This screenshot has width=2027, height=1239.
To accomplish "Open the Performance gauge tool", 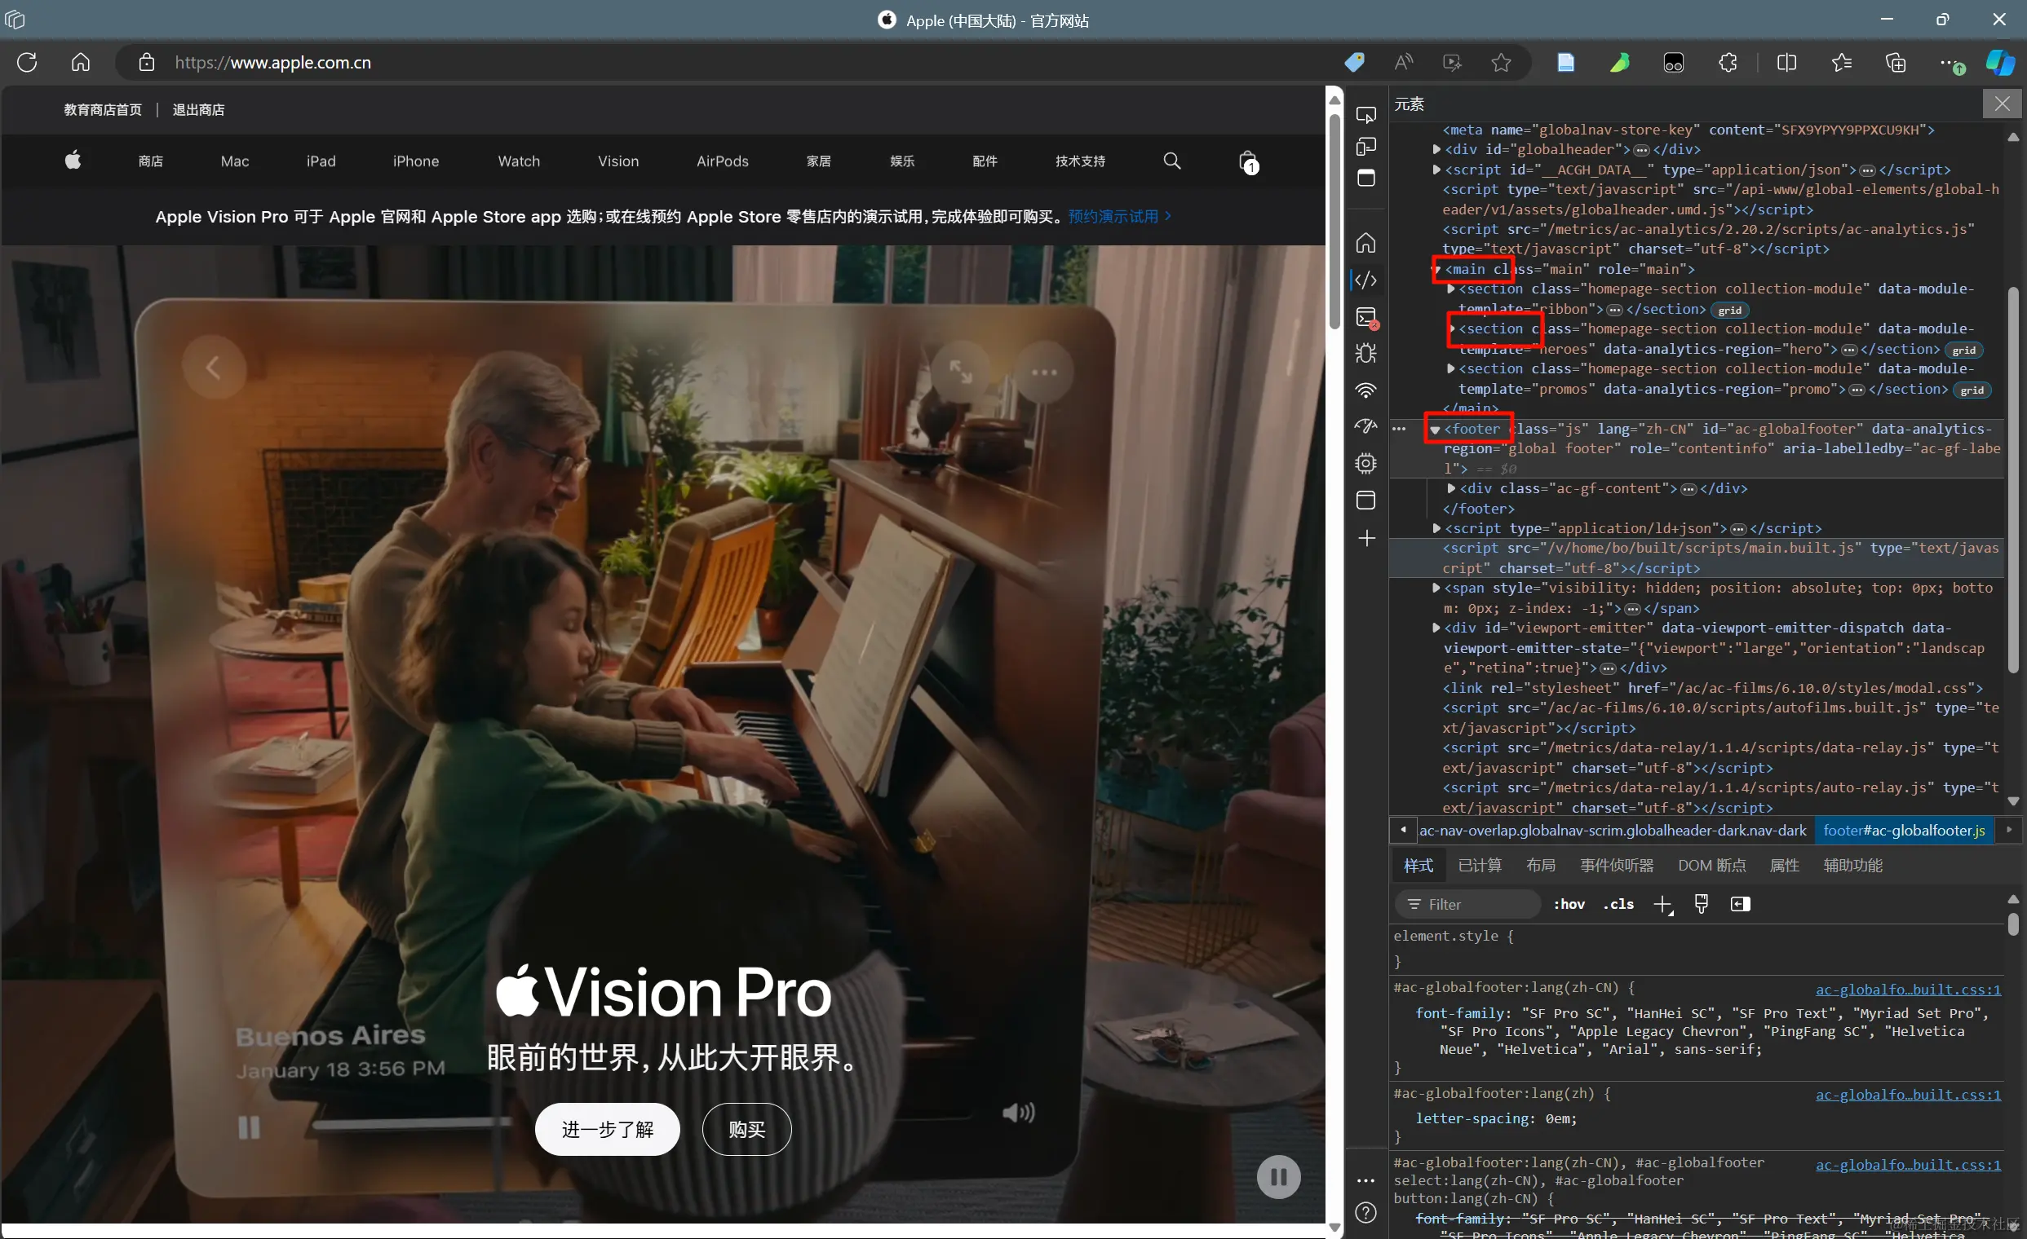I will (x=1366, y=426).
